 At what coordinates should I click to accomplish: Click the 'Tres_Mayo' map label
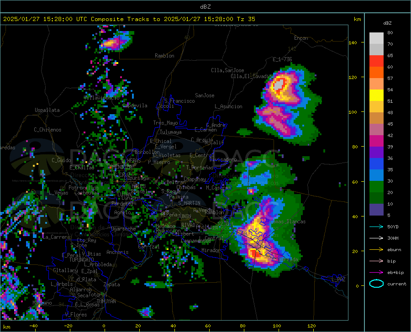[x=165, y=123]
